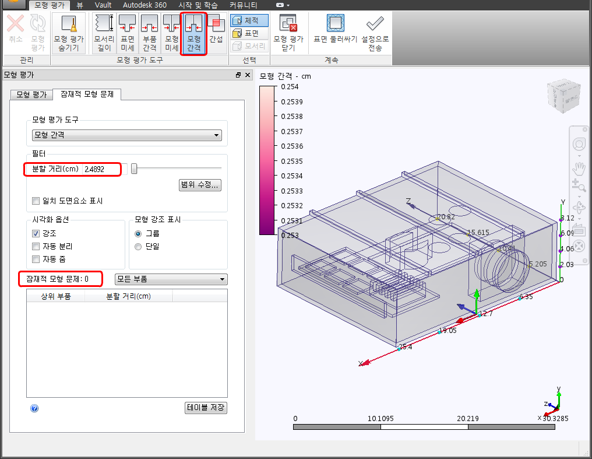Viewport: 592px width, 459px height.
Task: Click the 분할 거리(cm) value field
Action: pyautogui.click(x=104, y=169)
